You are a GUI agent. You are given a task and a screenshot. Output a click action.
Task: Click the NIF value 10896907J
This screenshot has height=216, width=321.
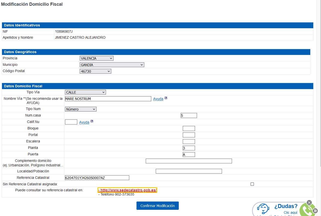tap(63, 31)
